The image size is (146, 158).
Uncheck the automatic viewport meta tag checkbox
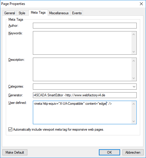(10, 129)
